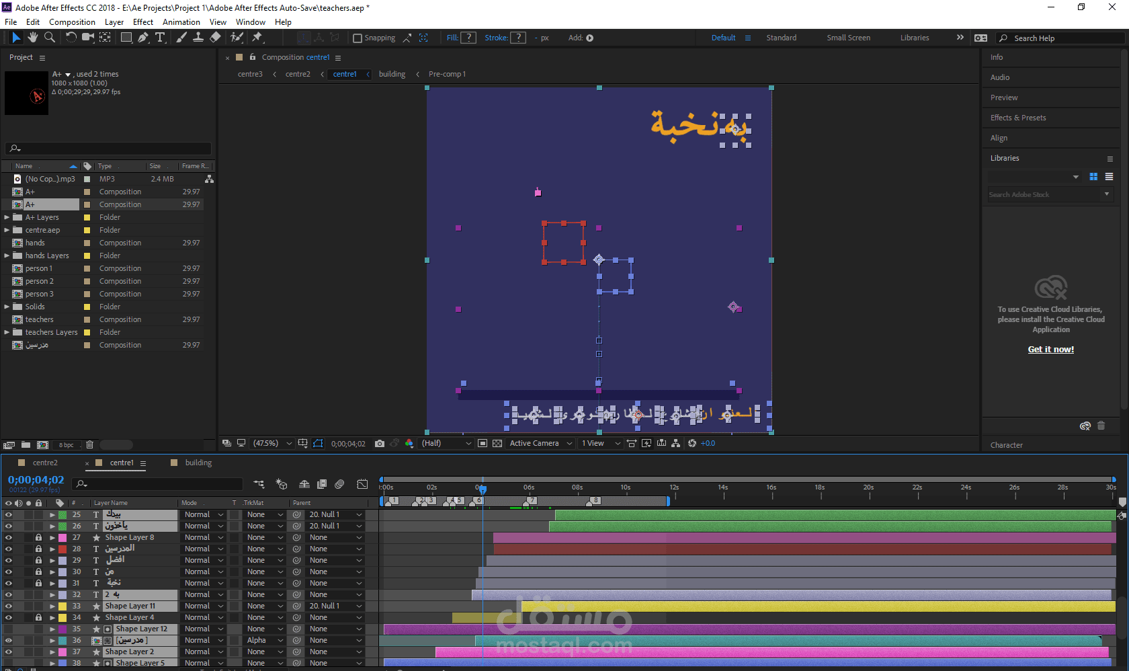The image size is (1129, 671).
Task: Select the Pen tool
Action: click(143, 38)
